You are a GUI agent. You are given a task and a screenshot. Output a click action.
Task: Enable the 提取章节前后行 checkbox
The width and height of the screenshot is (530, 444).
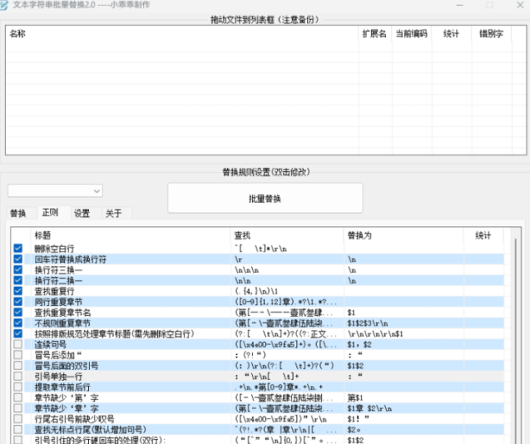point(18,387)
